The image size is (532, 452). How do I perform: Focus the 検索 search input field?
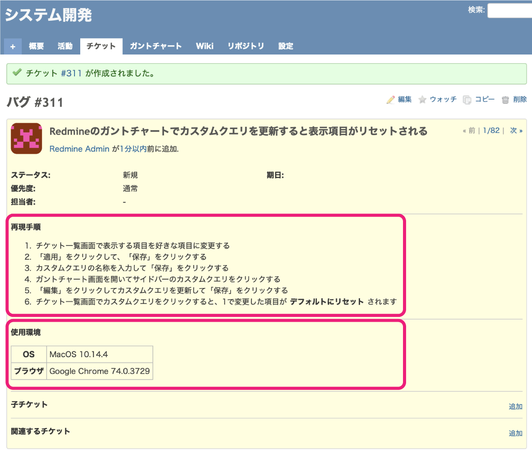point(510,11)
